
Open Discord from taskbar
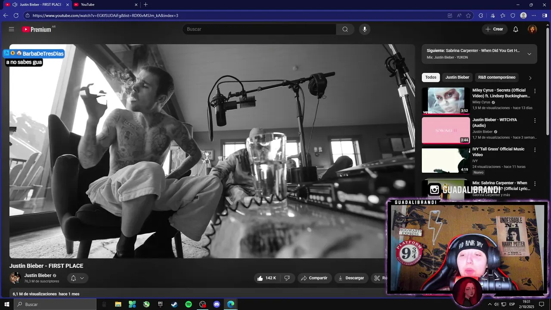[217, 304]
